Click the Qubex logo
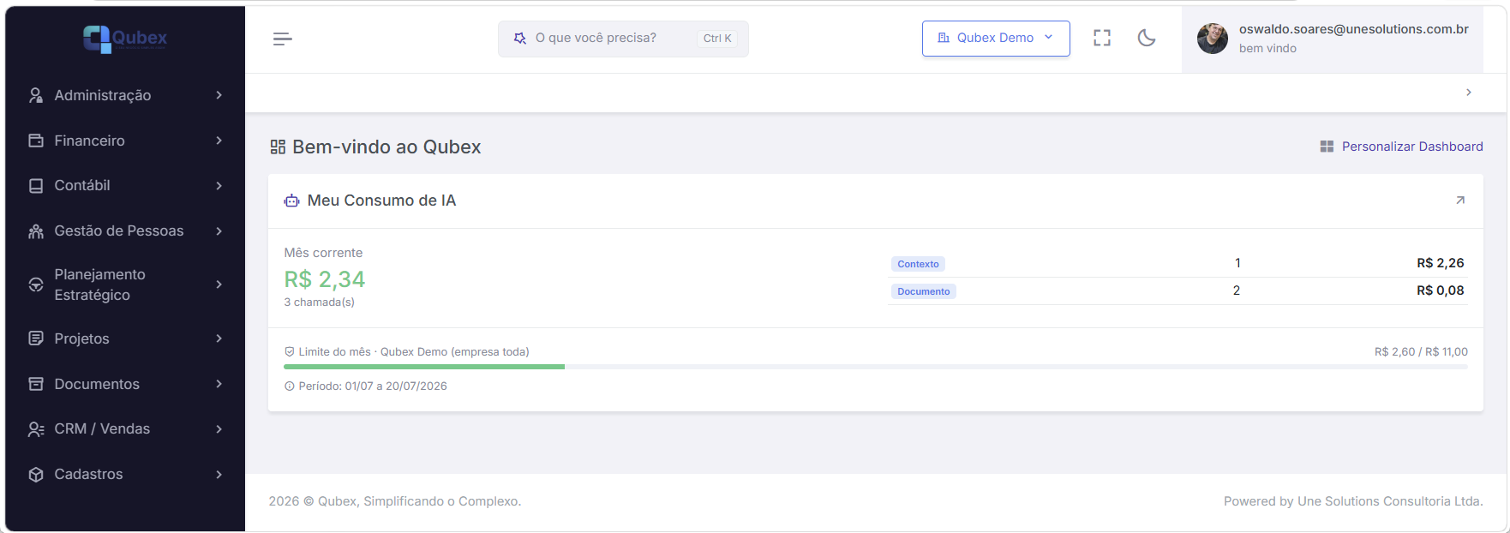The image size is (1510, 533). [125, 39]
